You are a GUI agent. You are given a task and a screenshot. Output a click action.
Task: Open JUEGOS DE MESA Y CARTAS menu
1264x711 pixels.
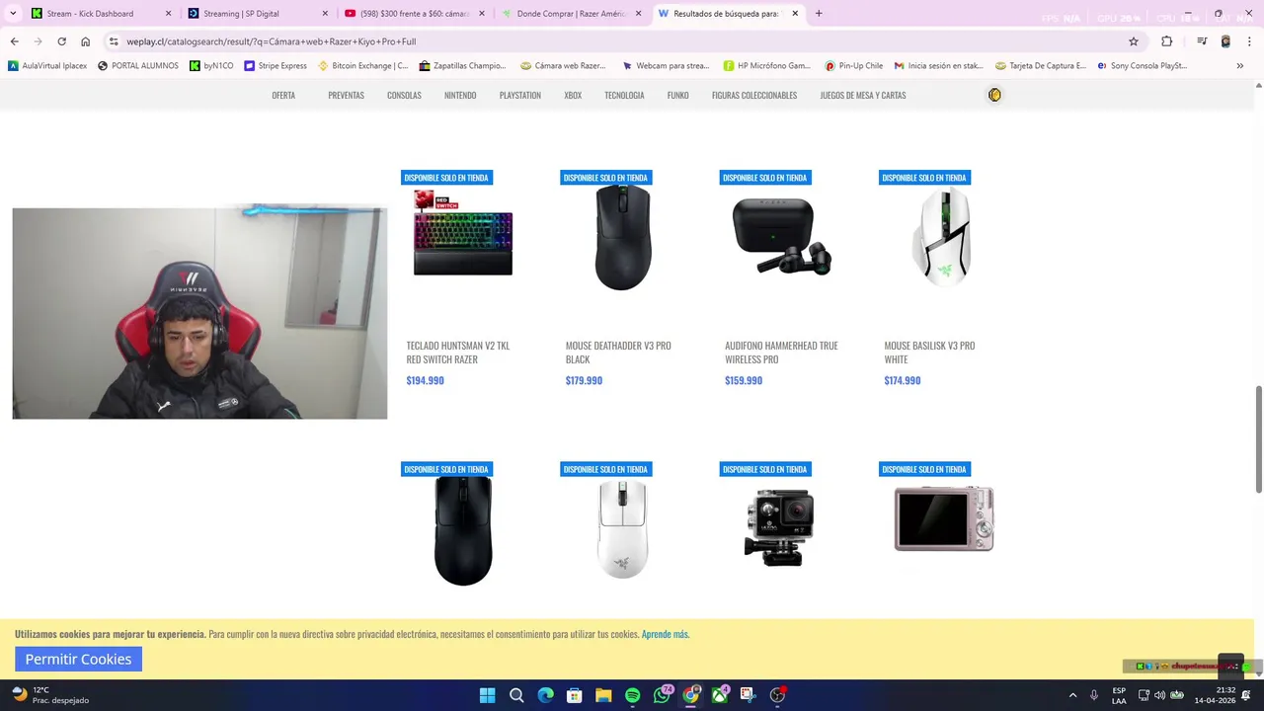862,96
